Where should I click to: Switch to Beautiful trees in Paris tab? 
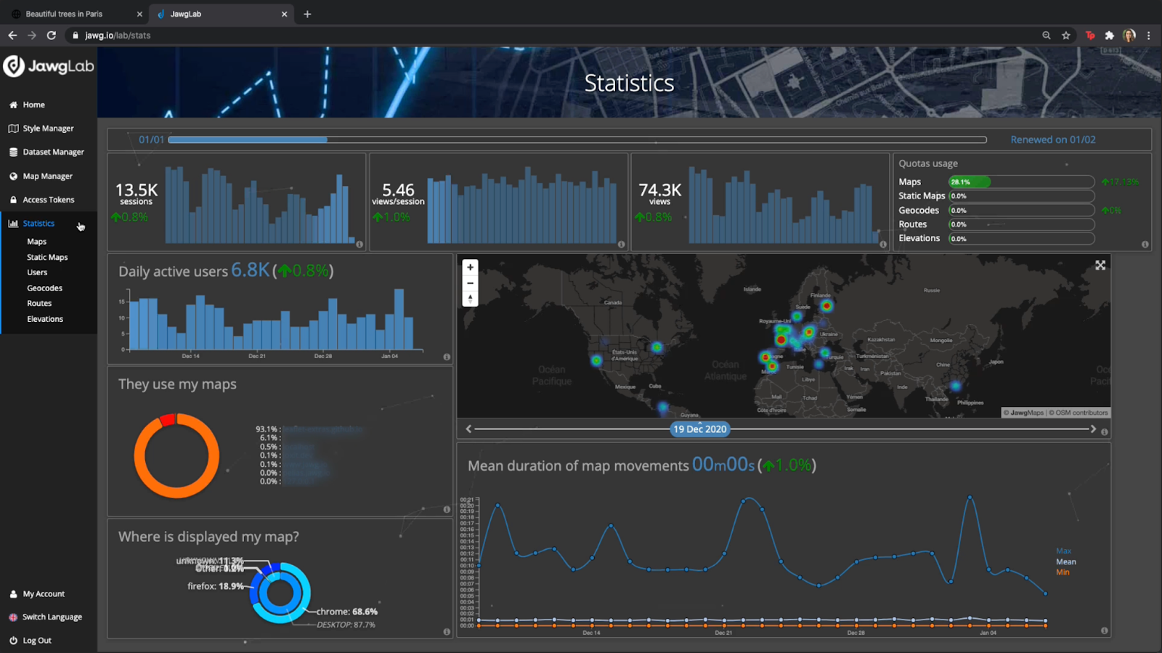point(64,14)
